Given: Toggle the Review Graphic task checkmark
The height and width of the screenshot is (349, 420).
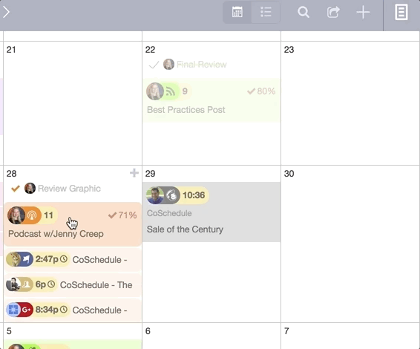Looking at the screenshot, I should point(16,189).
